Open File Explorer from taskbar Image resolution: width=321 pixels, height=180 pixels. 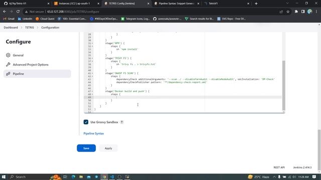click(x=81, y=176)
